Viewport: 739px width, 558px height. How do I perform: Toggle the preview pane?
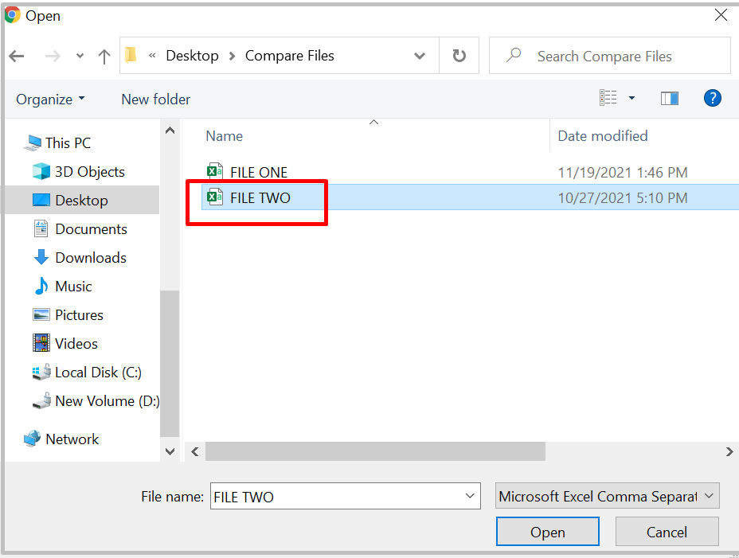coord(669,97)
